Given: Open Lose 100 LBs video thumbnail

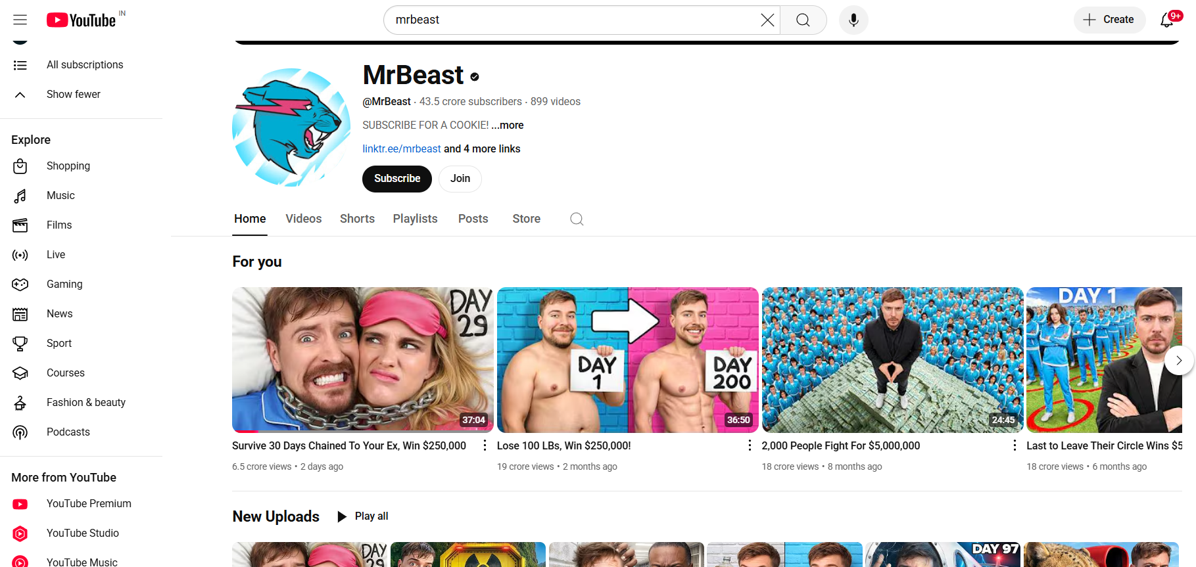Looking at the screenshot, I should pyautogui.click(x=628, y=359).
